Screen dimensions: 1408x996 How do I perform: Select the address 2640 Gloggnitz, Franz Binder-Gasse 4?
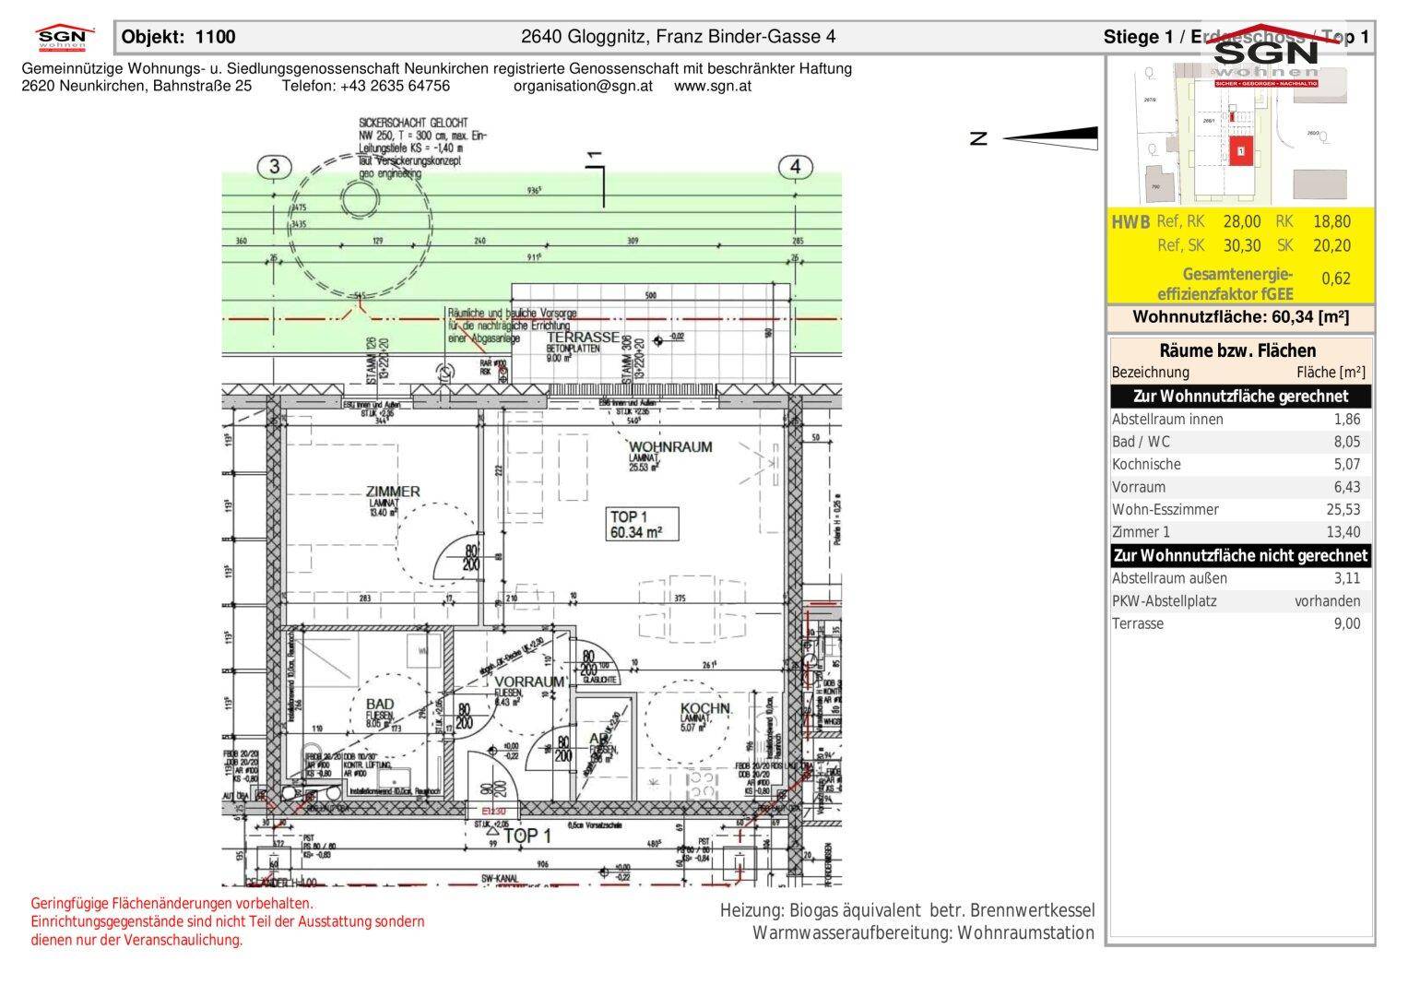[679, 37]
